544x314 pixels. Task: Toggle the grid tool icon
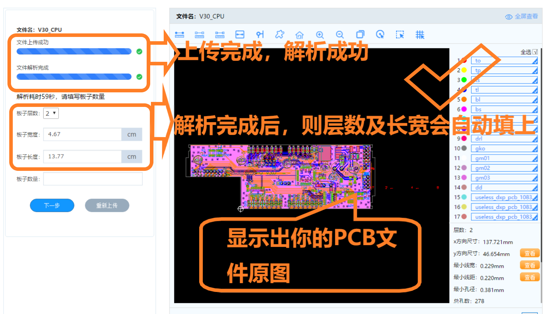point(420,34)
